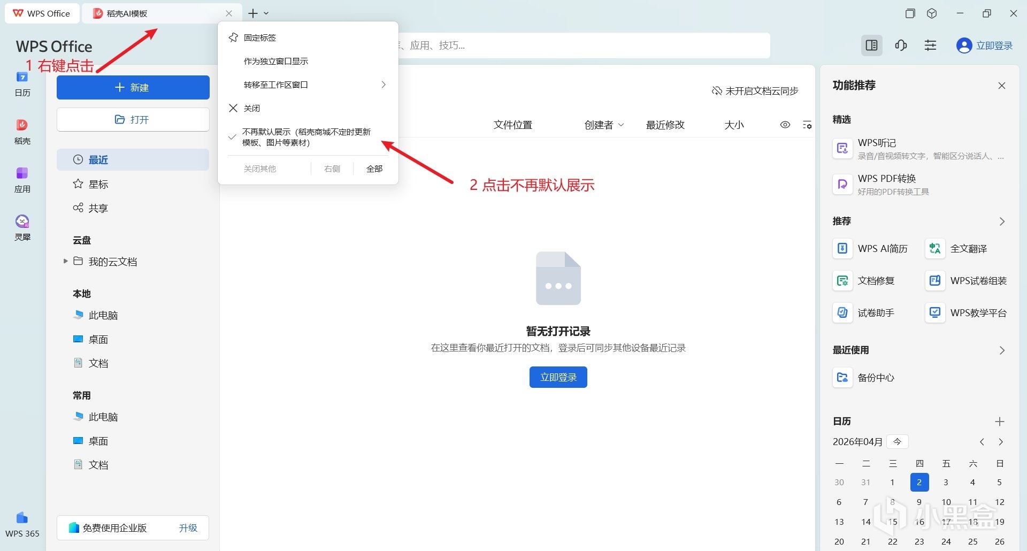Go to next month in calendar
Image resolution: width=1027 pixels, height=551 pixels.
click(1001, 442)
